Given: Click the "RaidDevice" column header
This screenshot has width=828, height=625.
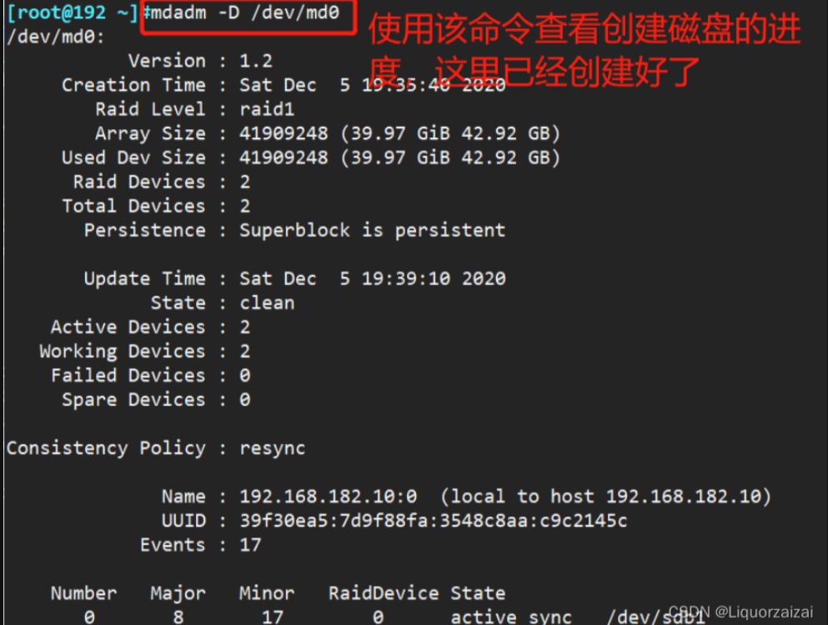Looking at the screenshot, I should tap(384, 594).
